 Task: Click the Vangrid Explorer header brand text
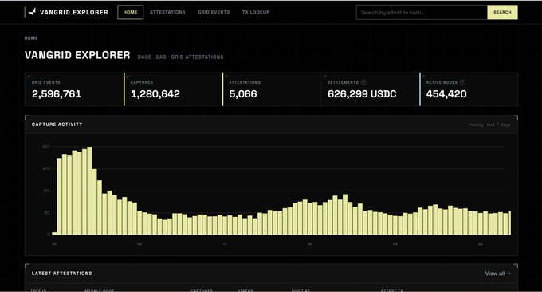point(74,12)
